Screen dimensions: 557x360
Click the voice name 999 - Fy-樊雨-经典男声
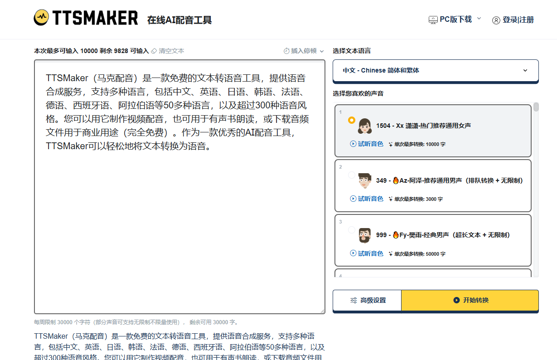pyautogui.click(x=443, y=235)
